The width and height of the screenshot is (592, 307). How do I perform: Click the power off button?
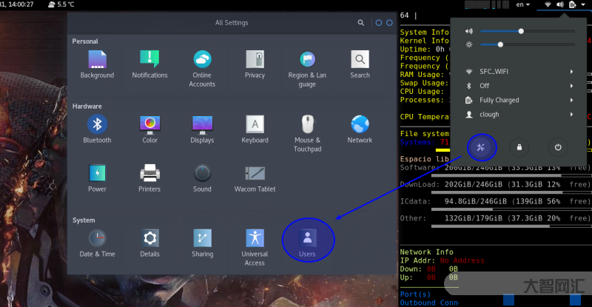tap(557, 147)
